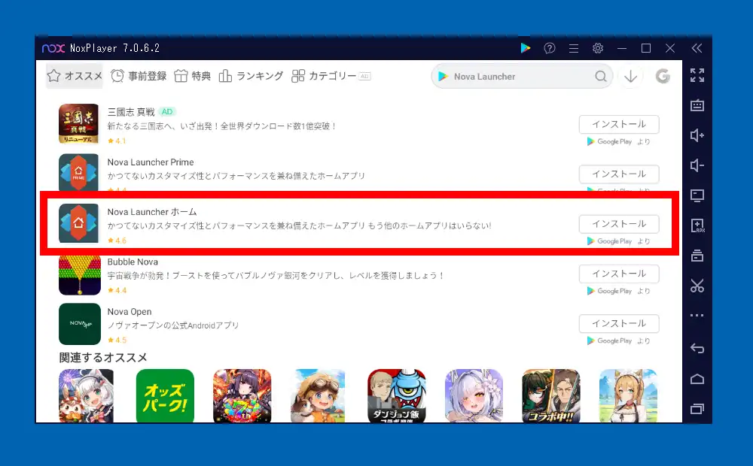Install Bubble Nova
The image size is (753, 466).
pos(619,274)
